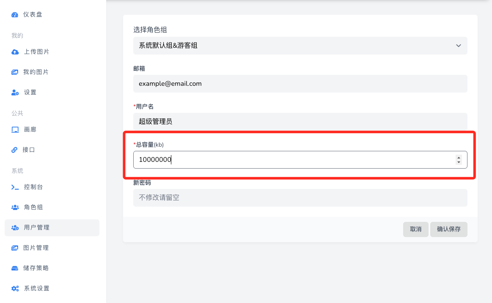This screenshot has width=492, height=303.
Task: Click the Cancel button
Action: (x=415, y=229)
